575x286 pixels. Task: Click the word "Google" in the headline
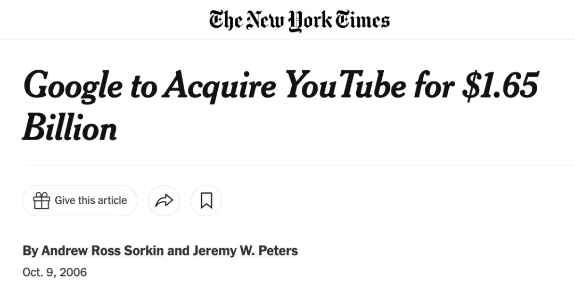click(72, 86)
